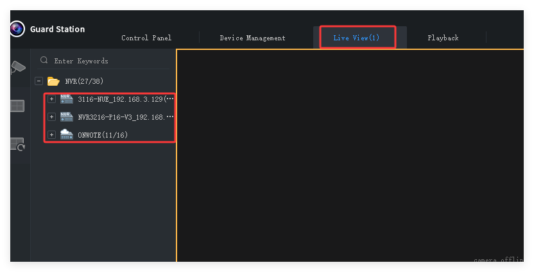Go to the Playback tab

443,38
